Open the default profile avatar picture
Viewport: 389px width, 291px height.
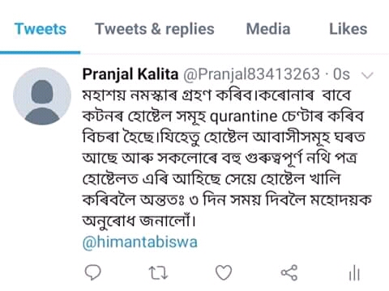(42, 96)
